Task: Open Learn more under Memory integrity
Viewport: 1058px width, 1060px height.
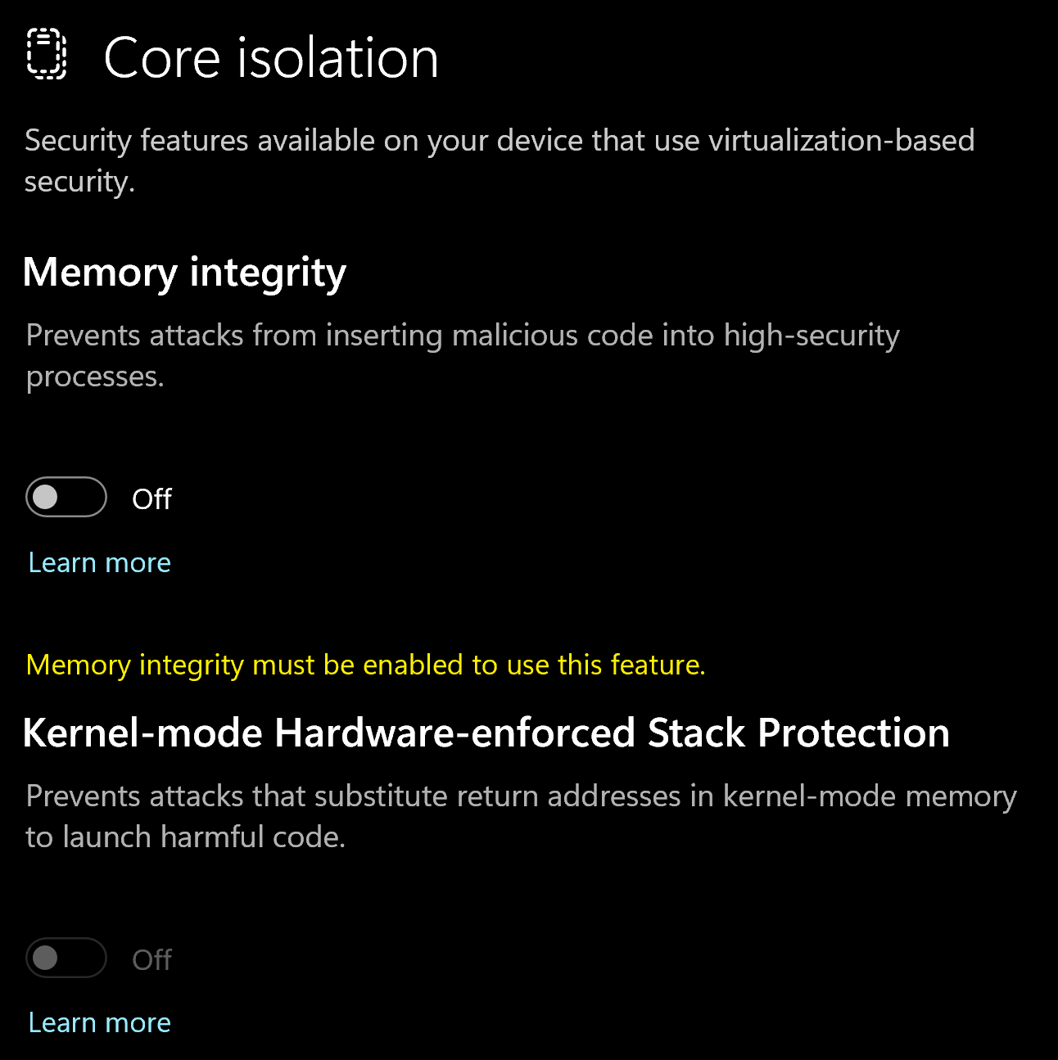Action: 99,563
